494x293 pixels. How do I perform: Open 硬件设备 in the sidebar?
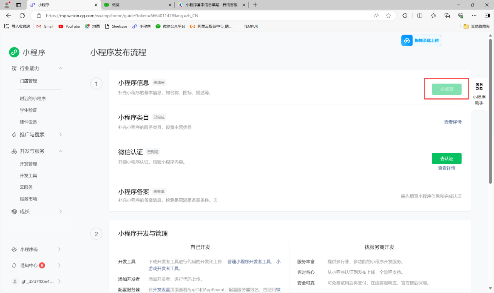[29, 122]
